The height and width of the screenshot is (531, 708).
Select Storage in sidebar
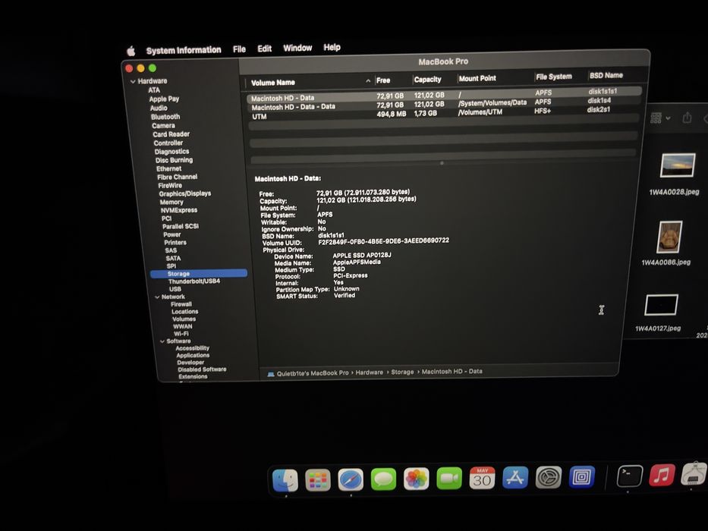pos(199,274)
